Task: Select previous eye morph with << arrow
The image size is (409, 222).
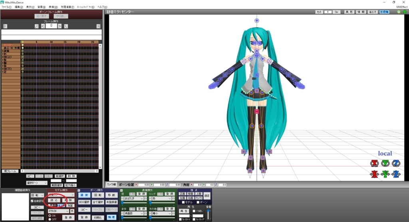Action: 123,198
